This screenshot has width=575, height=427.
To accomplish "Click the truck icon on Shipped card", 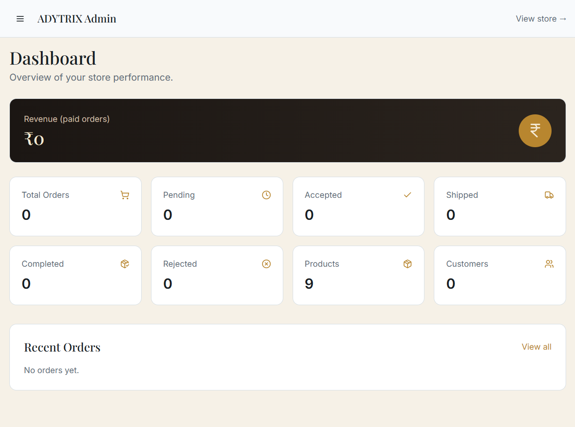I will click(549, 195).
